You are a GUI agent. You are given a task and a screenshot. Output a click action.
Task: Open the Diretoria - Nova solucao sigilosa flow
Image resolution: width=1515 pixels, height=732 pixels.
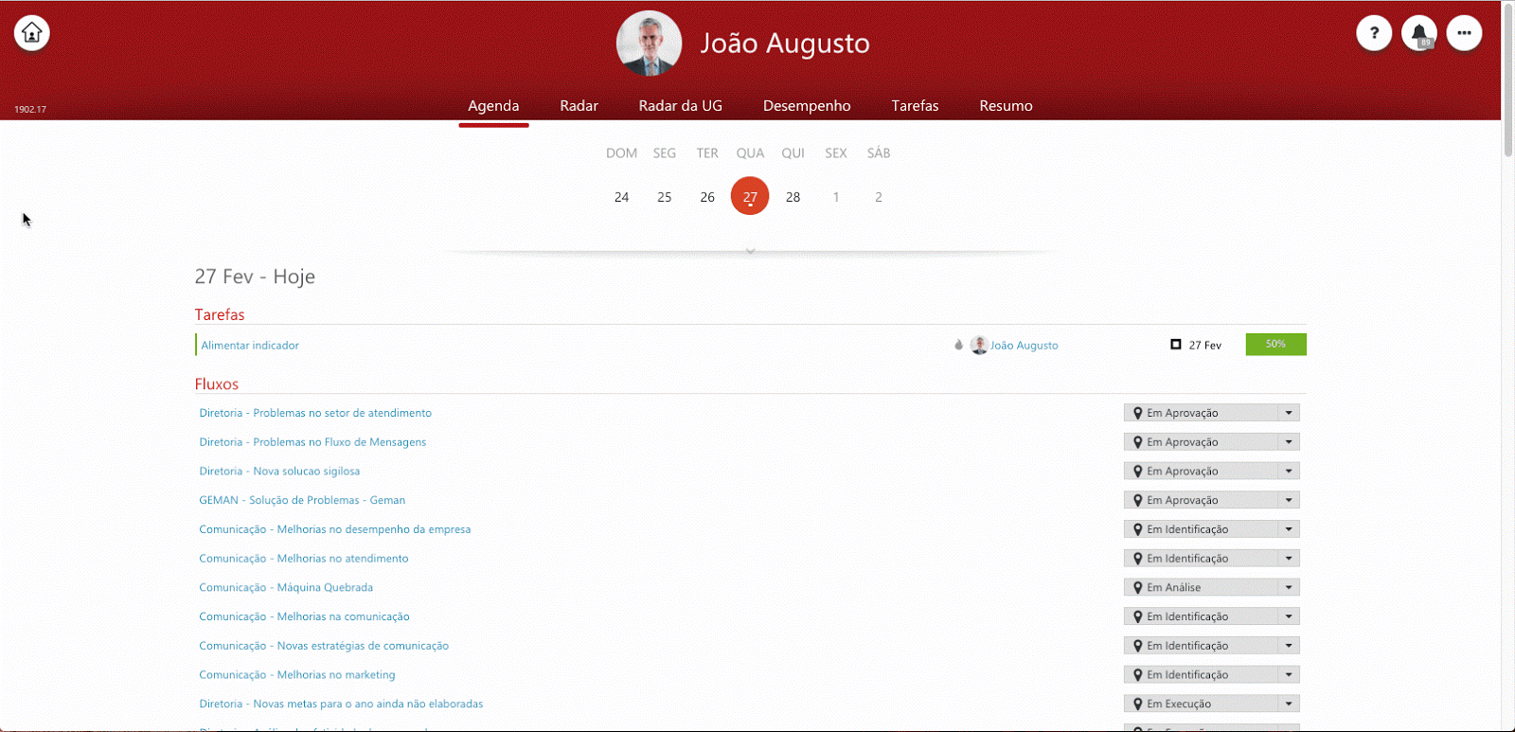coord(279,472)
